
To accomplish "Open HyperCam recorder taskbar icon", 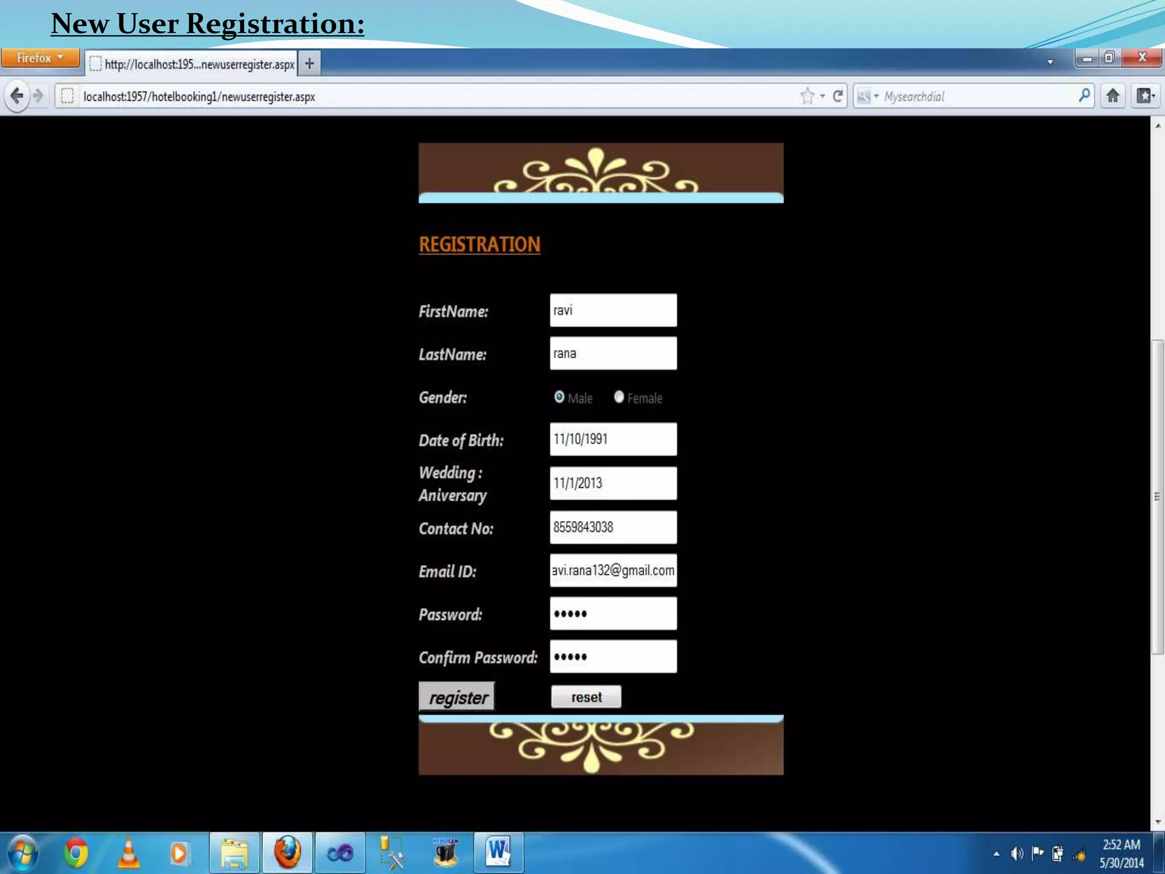I will (445, 853).
